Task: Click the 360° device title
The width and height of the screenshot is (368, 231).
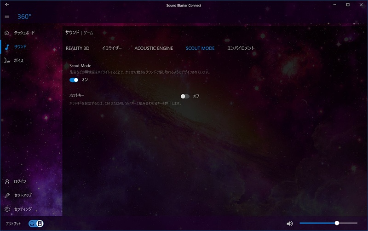Action: (x=24, y=17)
